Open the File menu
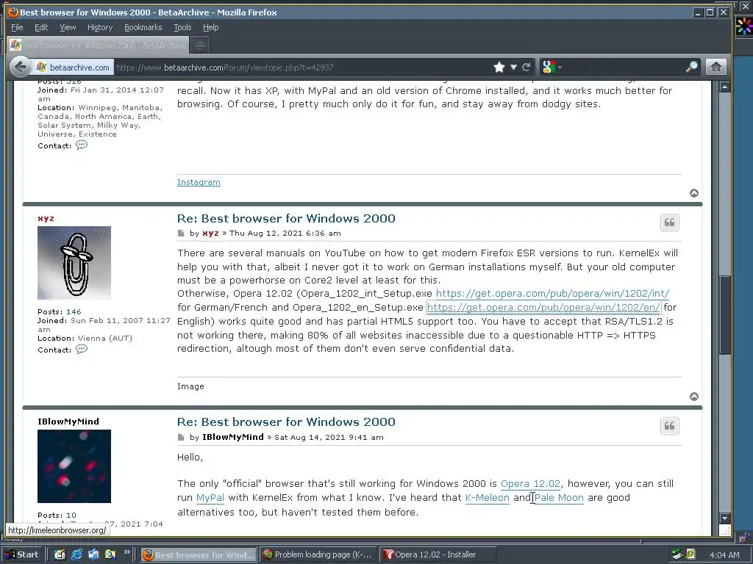Screen dimensions: 753x564 point(17,27)
